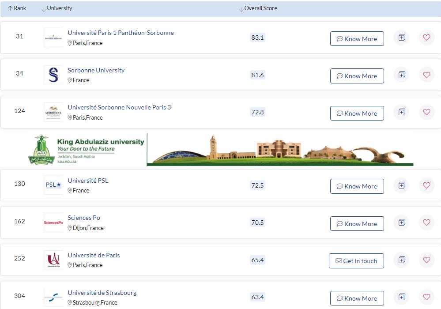Click overall score 70.5
The height and width of the screenshot is (309, 441).
257,222
